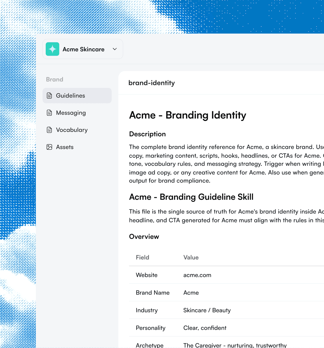
Task: Open the Messaging sidebar item
Action: pyautogui.click(x=77, y=113)
